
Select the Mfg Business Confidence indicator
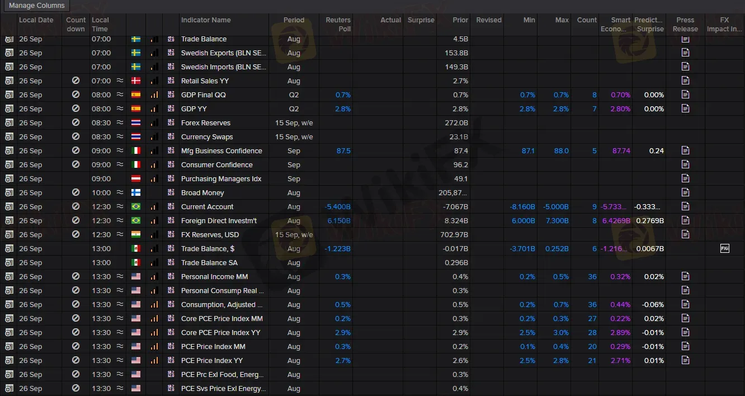[x=221, y=150]
